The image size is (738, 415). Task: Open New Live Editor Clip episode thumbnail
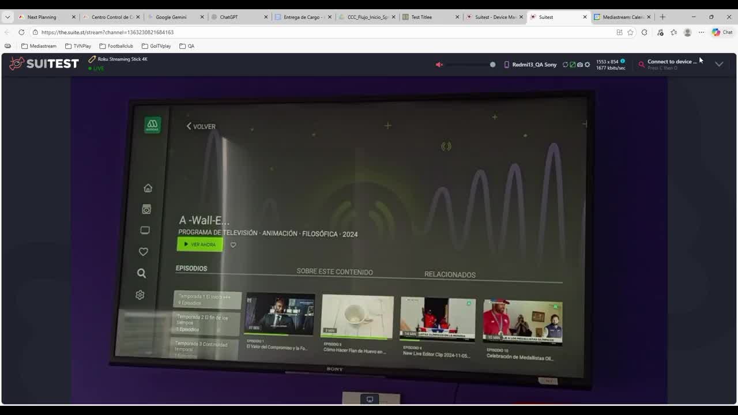[438, 319]
